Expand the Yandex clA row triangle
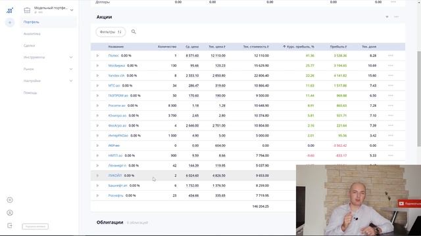Viewport: 421px width, 236px height. (97, 75)
